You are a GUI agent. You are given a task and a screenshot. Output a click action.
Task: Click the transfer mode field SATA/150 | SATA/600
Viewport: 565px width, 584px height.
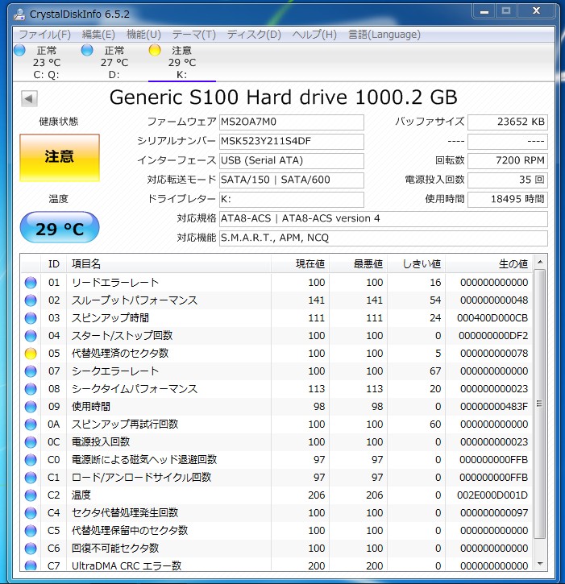point(292,180)
